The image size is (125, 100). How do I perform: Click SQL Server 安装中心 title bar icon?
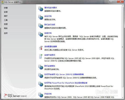pos(2,2)
